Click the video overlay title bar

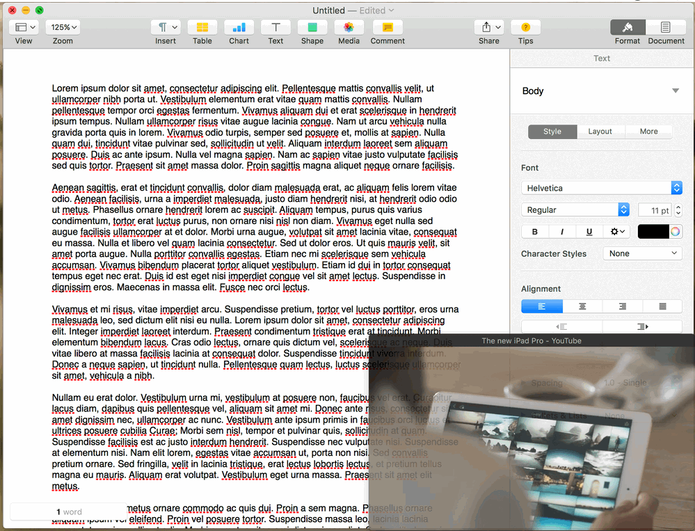pos(532,340)
